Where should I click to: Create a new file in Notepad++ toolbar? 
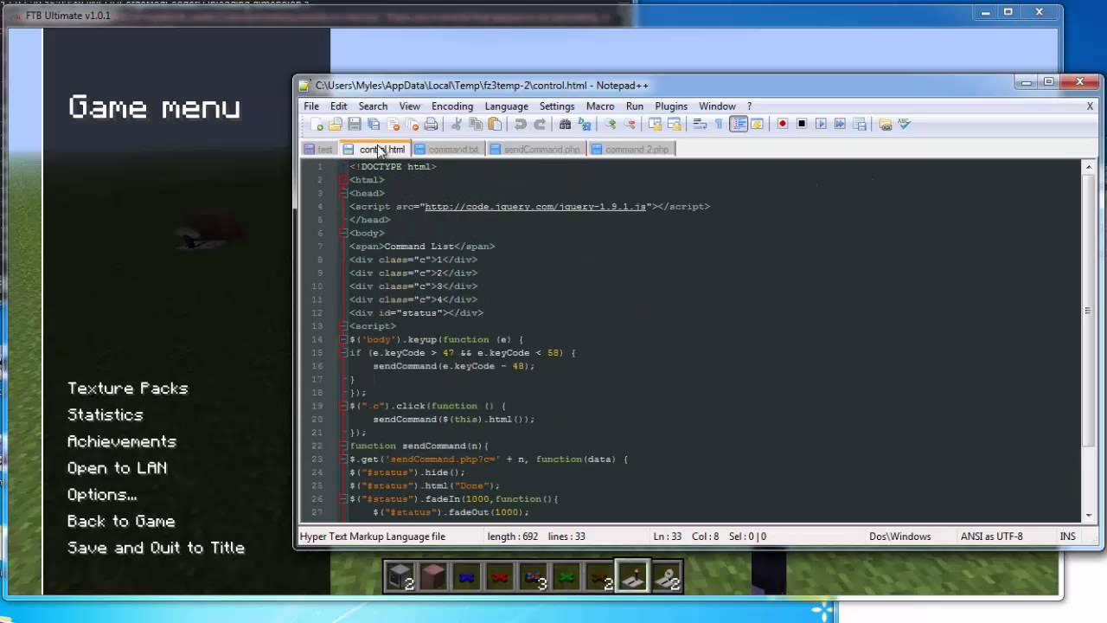coord(316,124)
